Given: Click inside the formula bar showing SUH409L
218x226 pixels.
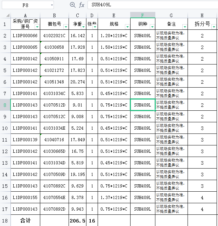Looking at the screenshot, I should pos(150,5).
